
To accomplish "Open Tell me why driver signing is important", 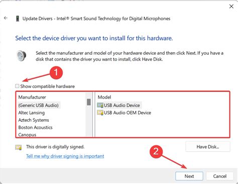I will (65, 156).
